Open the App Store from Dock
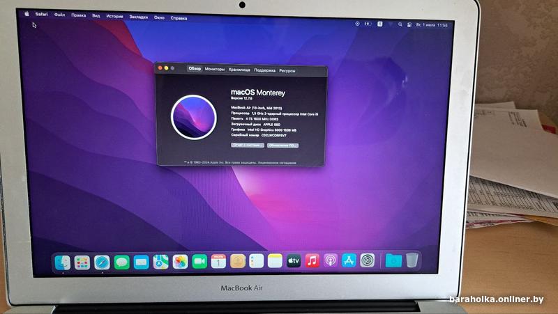 [349, 260]
